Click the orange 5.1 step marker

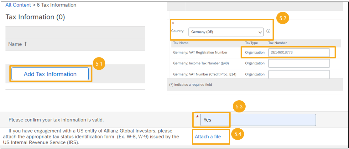(99, 64)
